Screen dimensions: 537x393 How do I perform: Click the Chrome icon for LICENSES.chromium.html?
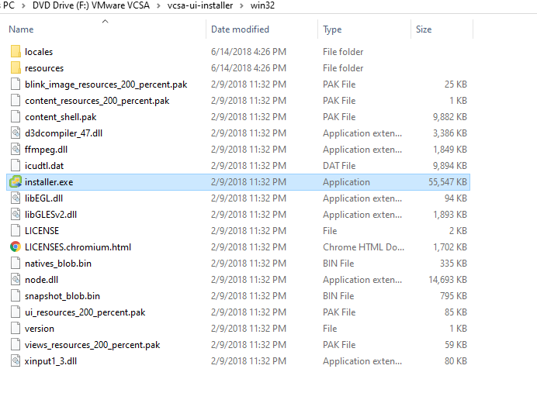tap(16, 247)
